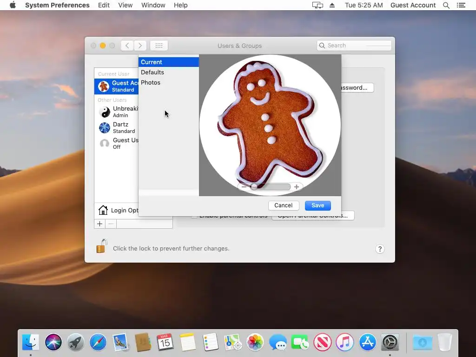Cancel the picture change
Screen dimensions: 476x357
point(284,205)
